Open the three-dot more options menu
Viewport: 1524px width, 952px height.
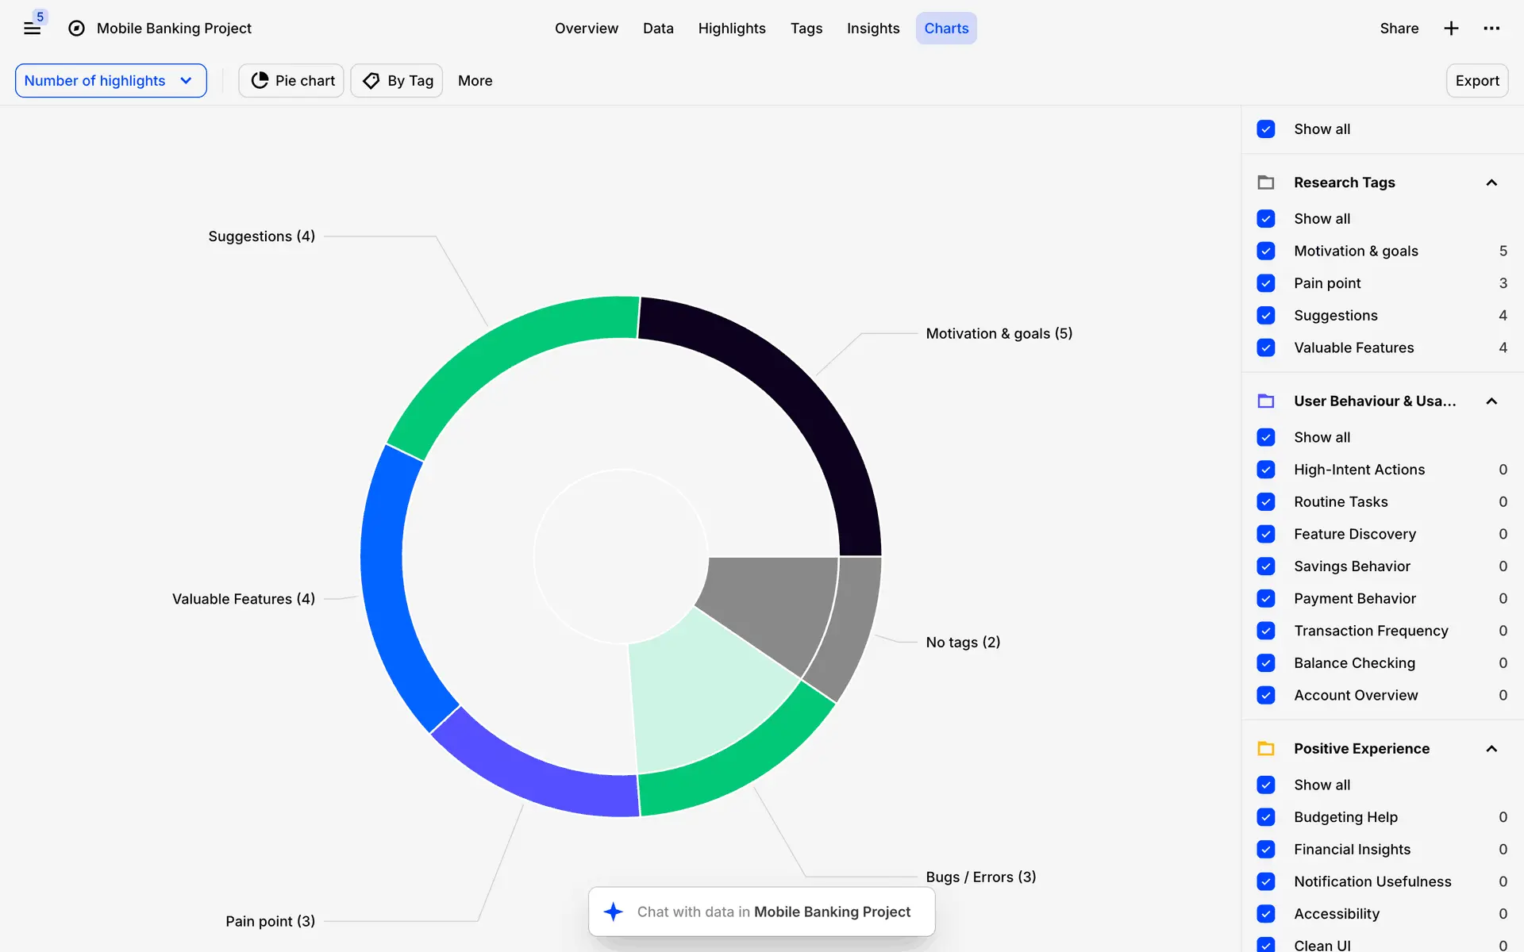[x=1491, y=29]
